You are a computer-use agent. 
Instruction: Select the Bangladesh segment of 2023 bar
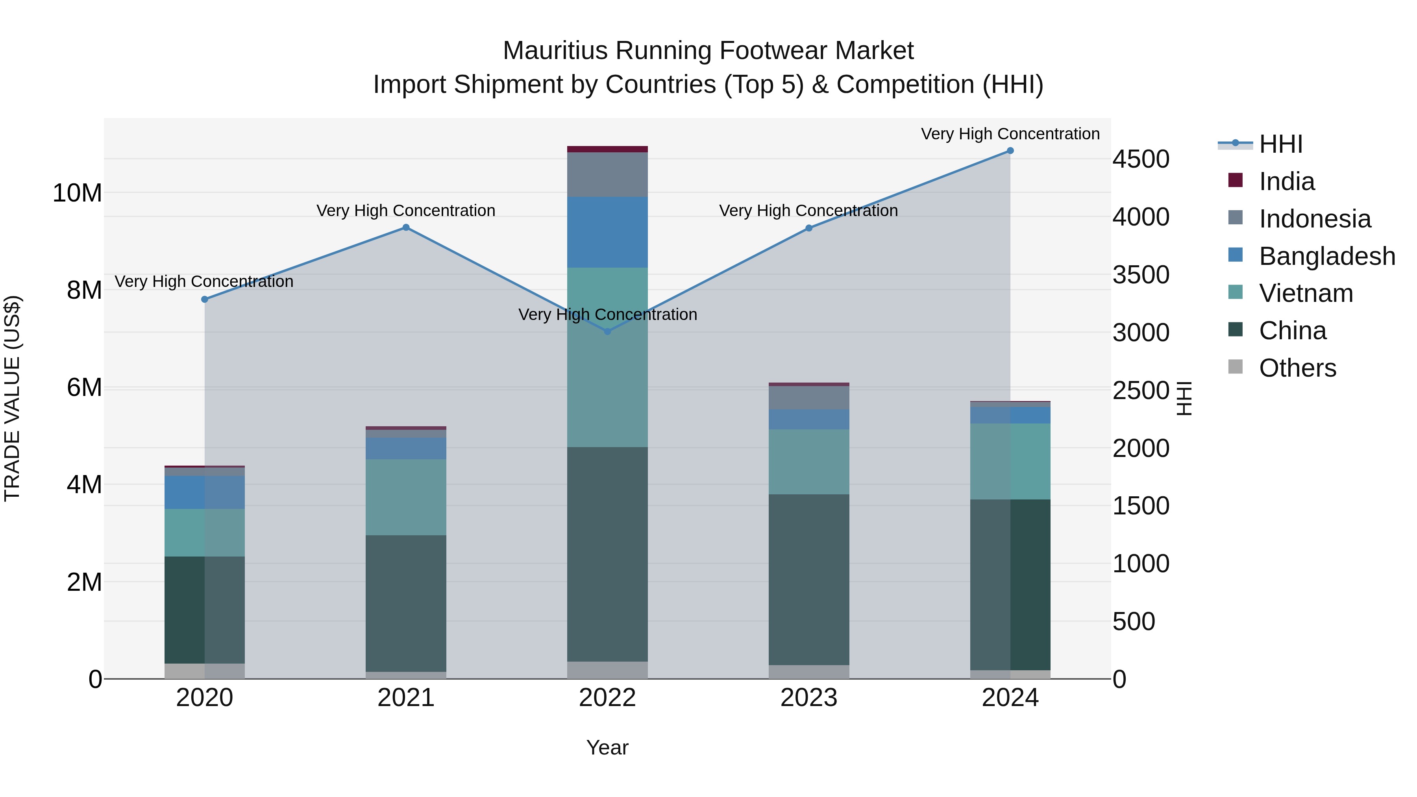[x=808, y=419]
